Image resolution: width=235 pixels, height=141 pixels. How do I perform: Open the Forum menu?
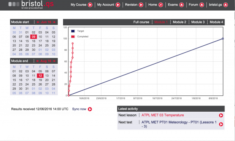193,5
